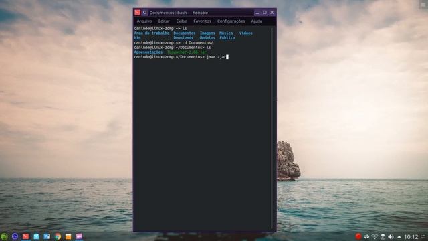Click the purple taskbar app icon

(x=79, y=236)
